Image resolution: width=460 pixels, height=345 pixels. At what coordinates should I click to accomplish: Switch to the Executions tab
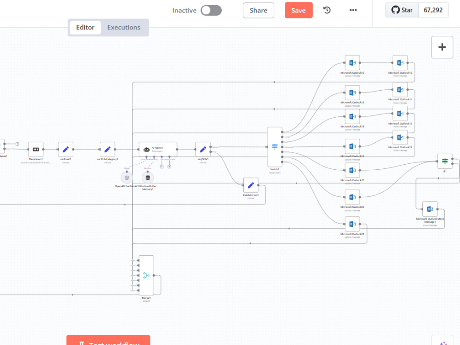(124, 28)
